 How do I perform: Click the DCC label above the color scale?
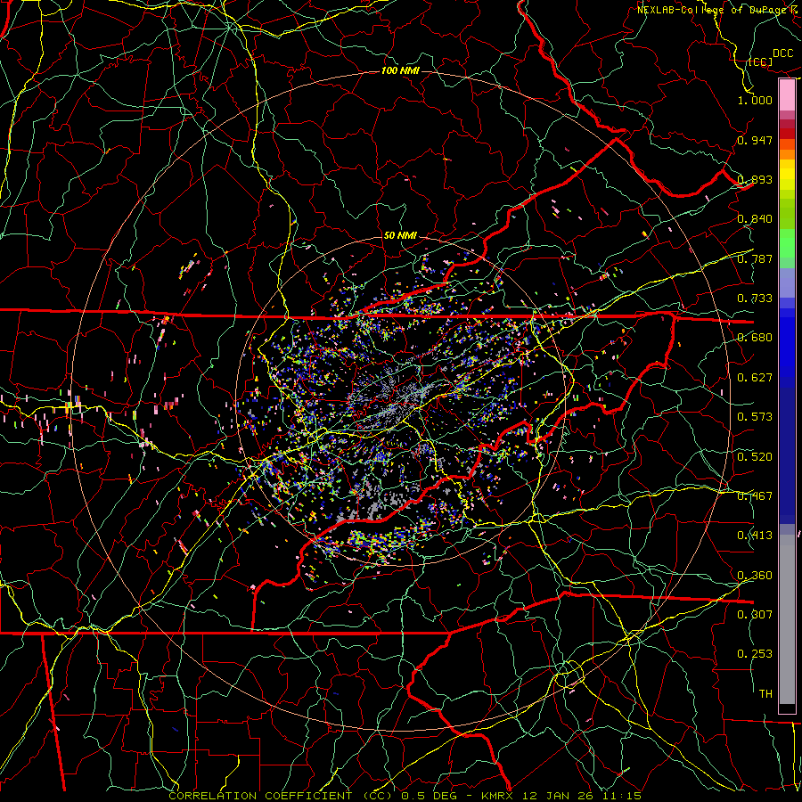(783, 53)
